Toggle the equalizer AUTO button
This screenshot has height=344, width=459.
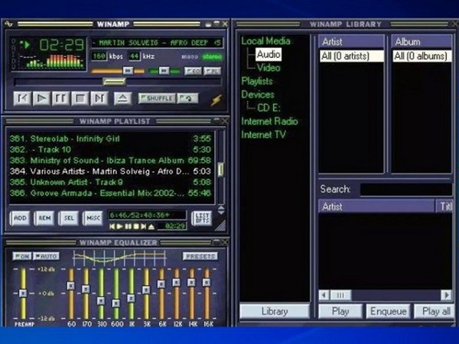click(x=46, y=256)
